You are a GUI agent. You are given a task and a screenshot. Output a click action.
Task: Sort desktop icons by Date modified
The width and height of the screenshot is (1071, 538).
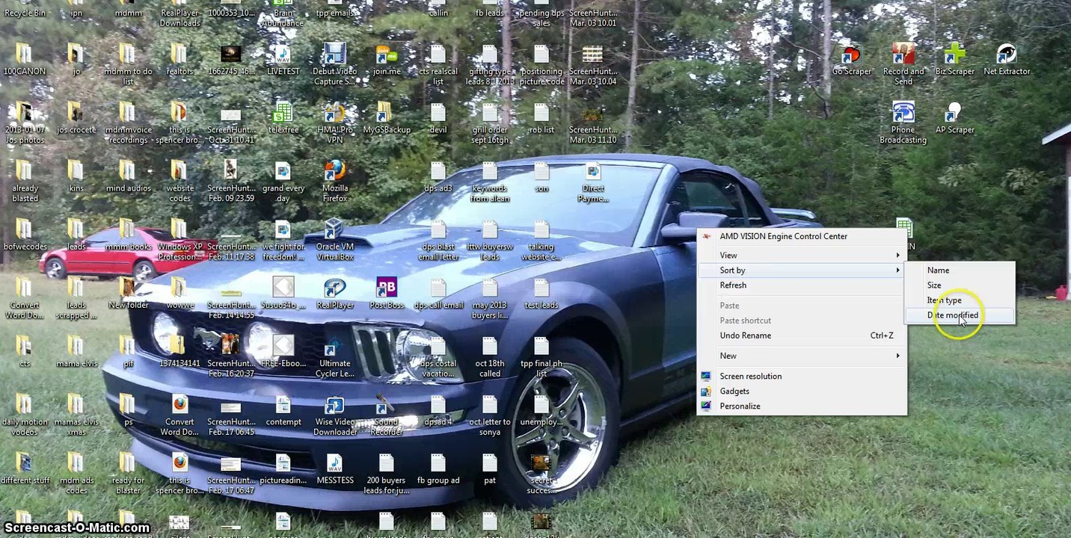(x=960, y=315)
